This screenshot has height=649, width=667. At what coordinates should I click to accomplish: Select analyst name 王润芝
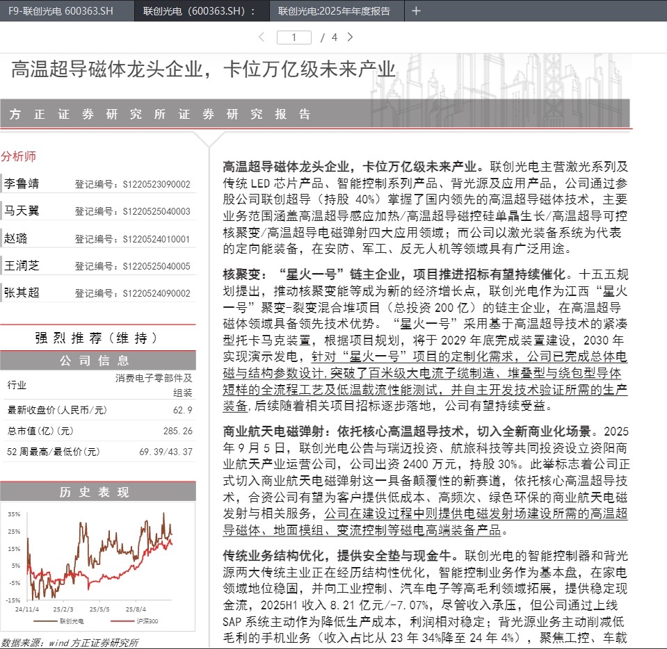click(22, 265)
